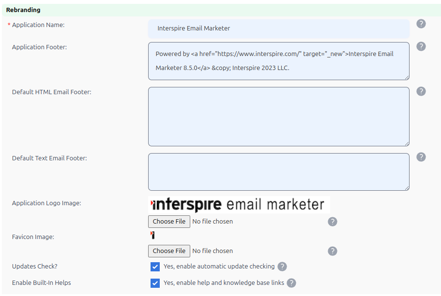Uncheck enable help and knowledge base links
The image size is (441, 296).
click(x=155, y=283)
